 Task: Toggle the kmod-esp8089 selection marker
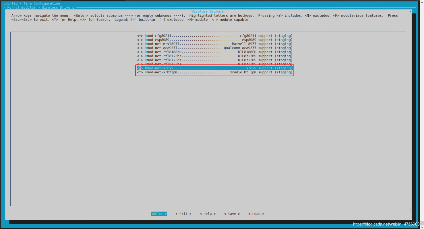coord(140,40)
